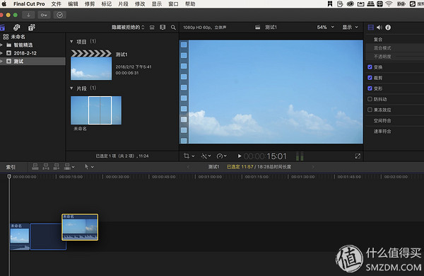
Task: Click the clapper icon beside 测试1 in viewer
Action: (x=258, y=27)
